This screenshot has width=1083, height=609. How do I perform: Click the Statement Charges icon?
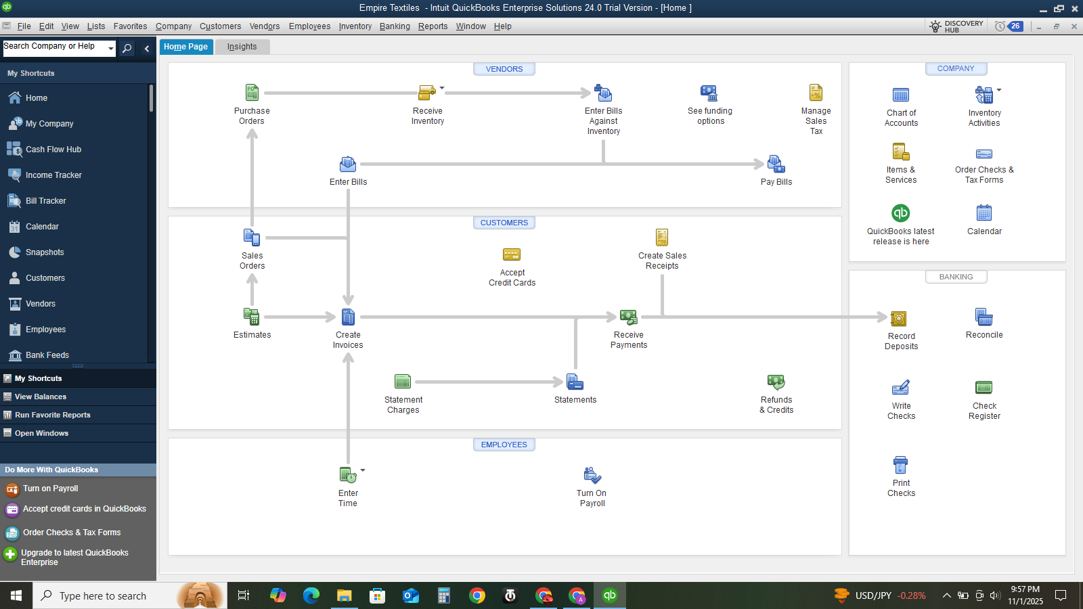403,382
